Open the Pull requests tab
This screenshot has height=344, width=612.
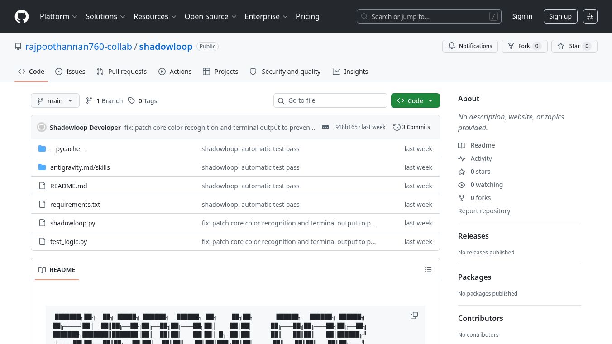click(x=122, y=72)
